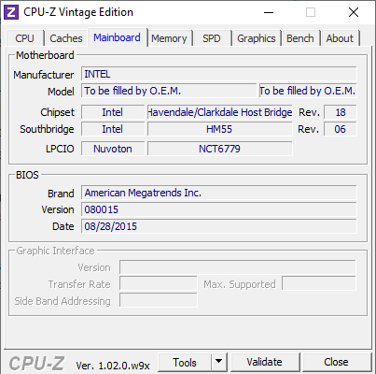Viewport: 376px width, 374px height.
Task: Click the LPCIO NCT6779 field
Action: [219, 149]
